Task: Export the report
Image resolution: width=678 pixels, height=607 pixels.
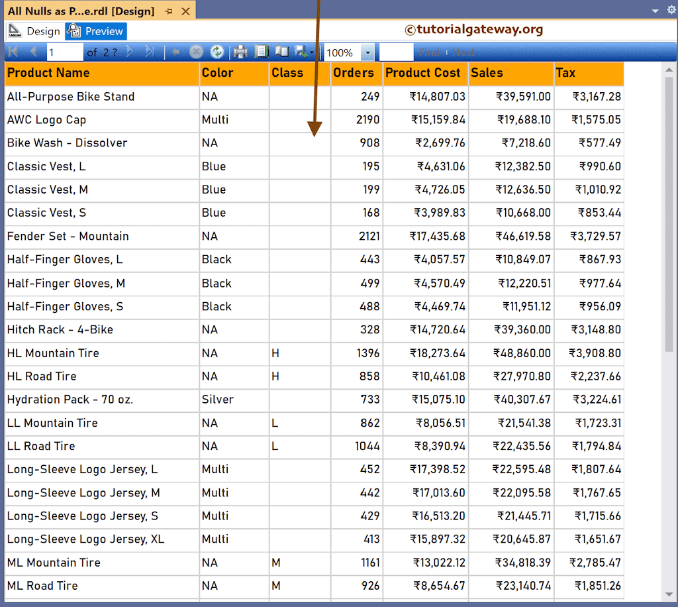Action: coord(301,52)
